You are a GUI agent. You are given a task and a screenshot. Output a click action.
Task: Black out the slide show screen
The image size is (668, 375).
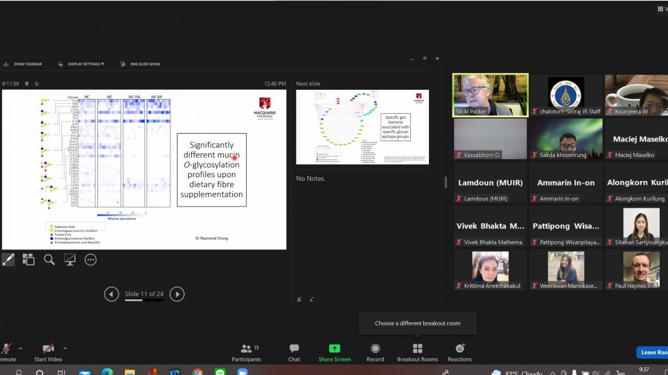pyautogui.click(x=70, y=260)
